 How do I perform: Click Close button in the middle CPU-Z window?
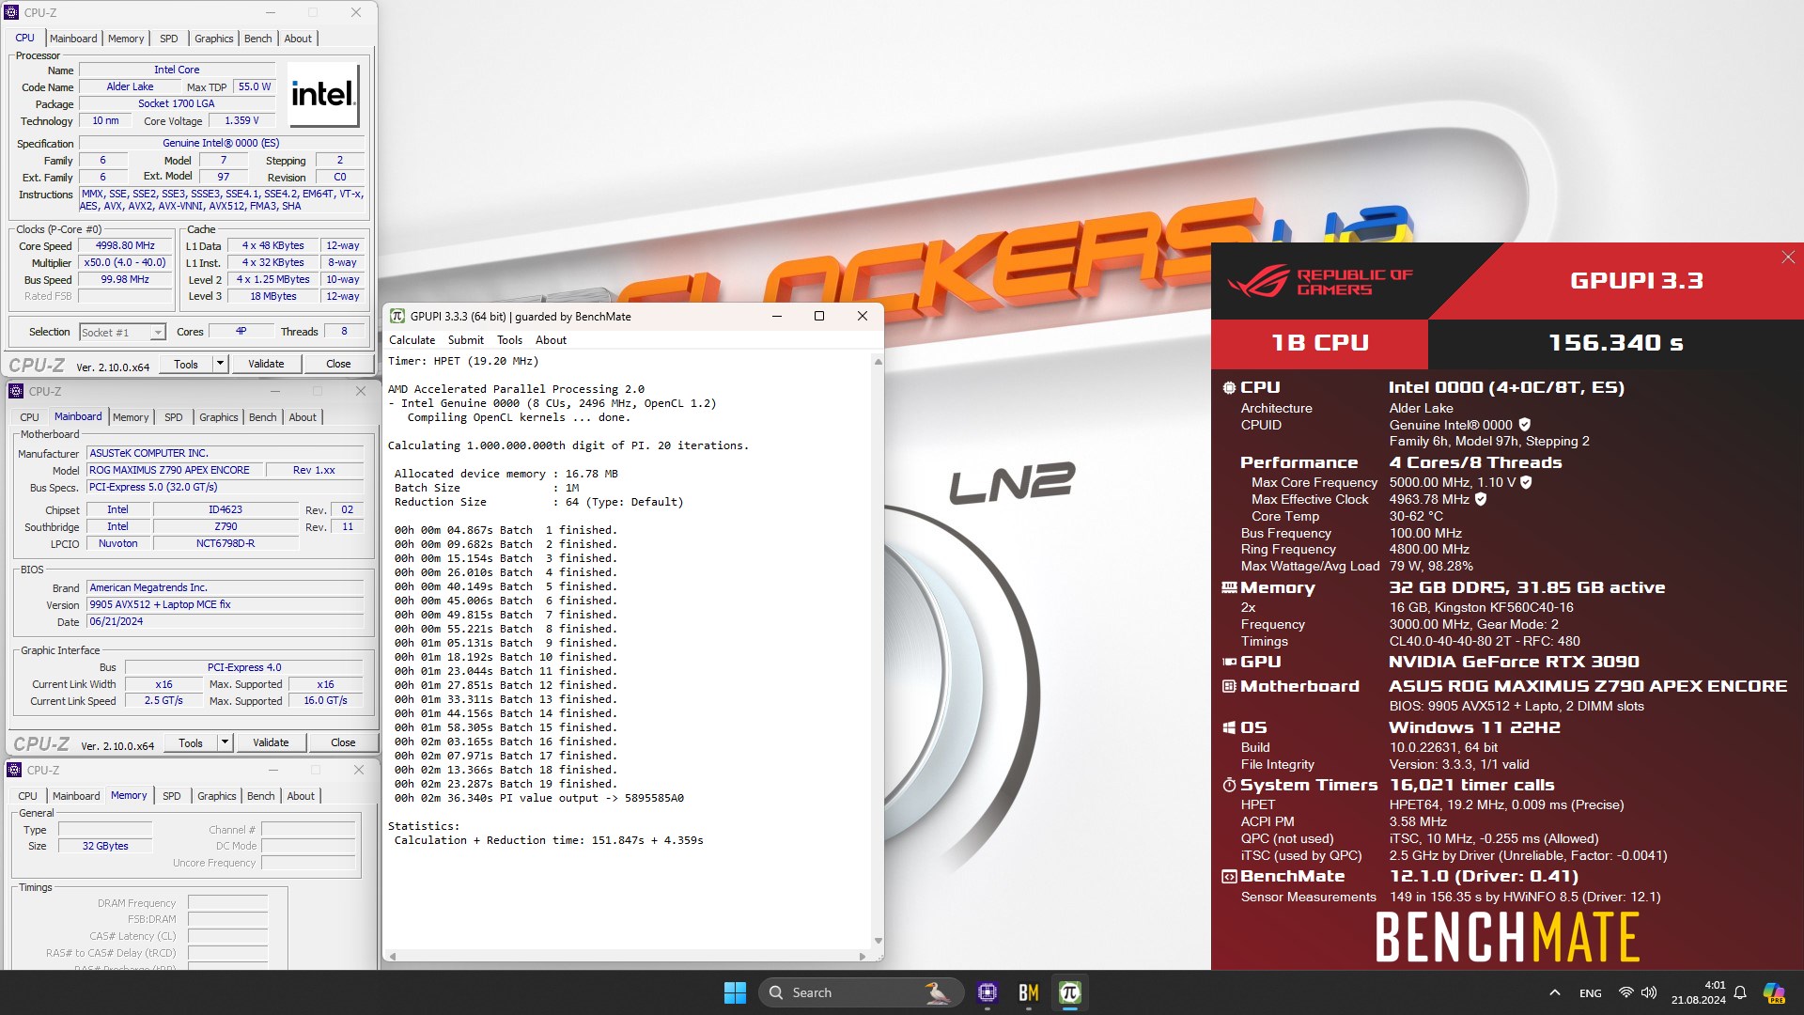tap(343, 743)
